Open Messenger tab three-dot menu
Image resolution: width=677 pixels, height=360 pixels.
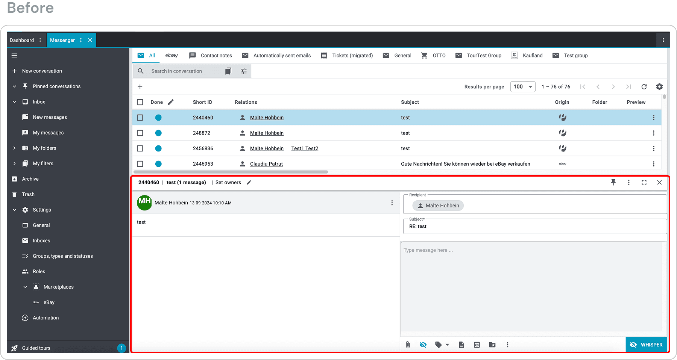[x=81, y=40]
